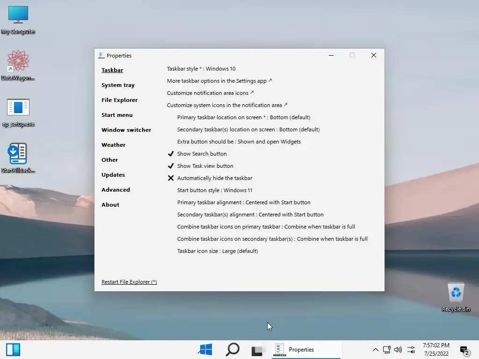The image size is (479, 359).
Task: Switch to the Weather section
Action: (113, 145)
